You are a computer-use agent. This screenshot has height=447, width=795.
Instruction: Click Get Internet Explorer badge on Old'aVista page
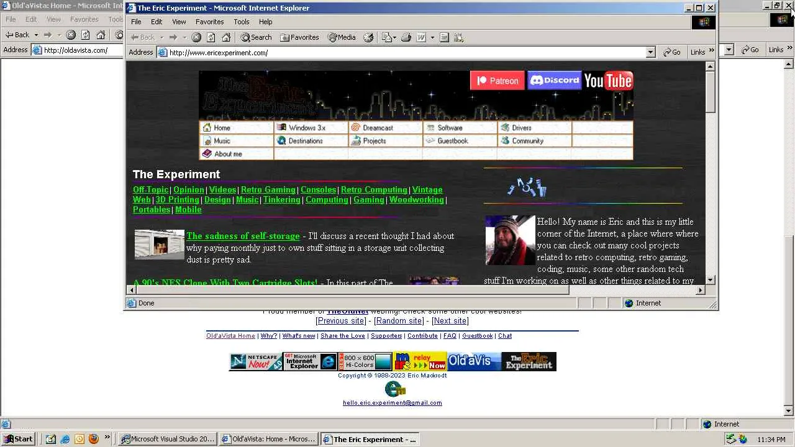pyautogui.click(x=310, y=361)
